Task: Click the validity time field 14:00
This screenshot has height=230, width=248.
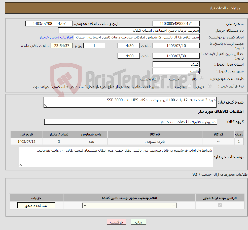Action: point(129,56)
